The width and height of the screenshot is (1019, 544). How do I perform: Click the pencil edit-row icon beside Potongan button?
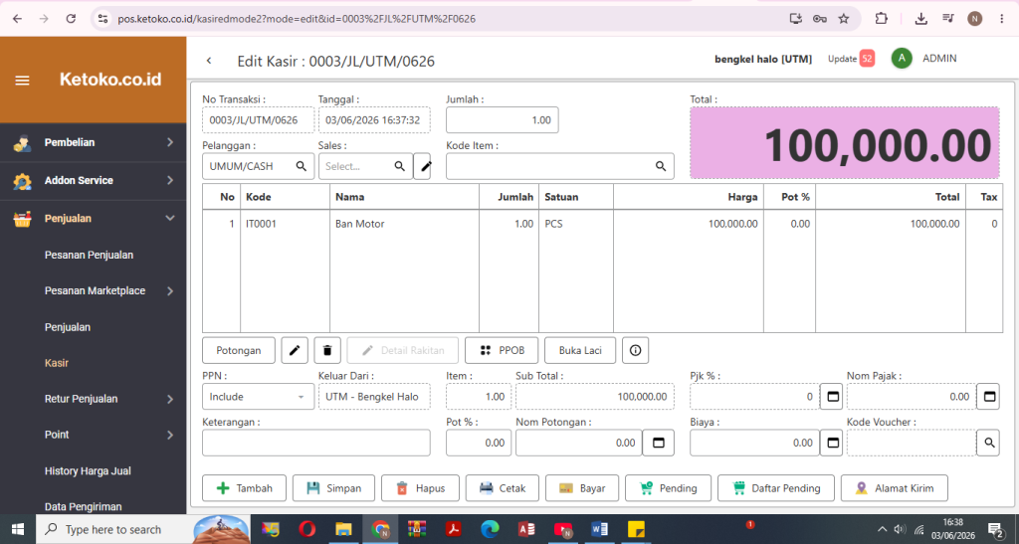coord(295,350)
